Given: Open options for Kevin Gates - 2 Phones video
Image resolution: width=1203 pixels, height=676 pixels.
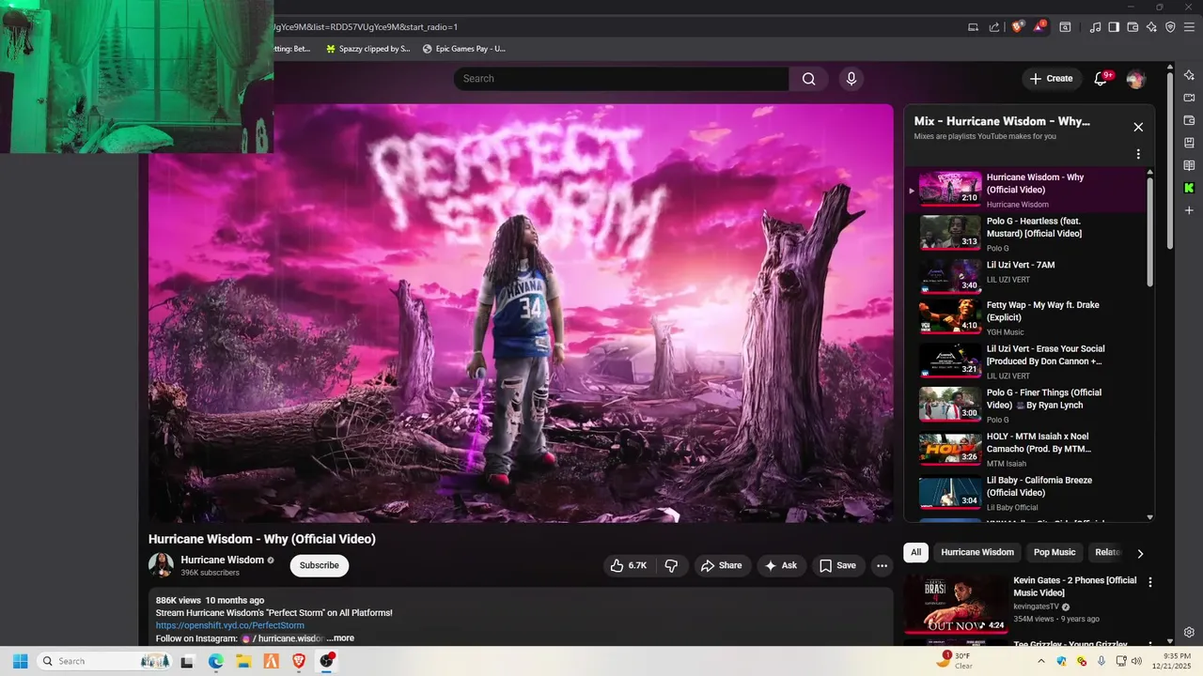Looking at the screenshot, I should point(1149,582).
